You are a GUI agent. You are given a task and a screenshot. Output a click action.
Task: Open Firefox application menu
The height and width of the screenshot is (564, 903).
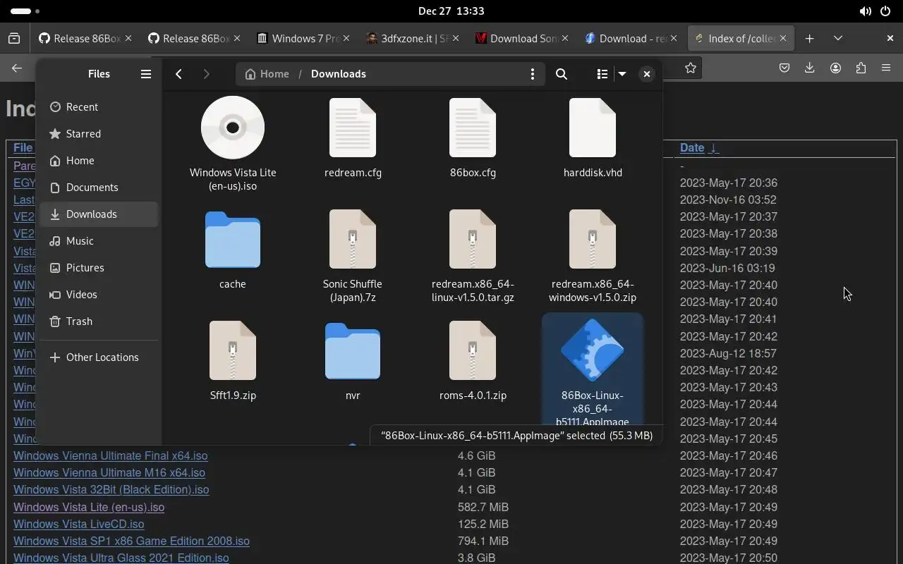(x=886, y=68)
